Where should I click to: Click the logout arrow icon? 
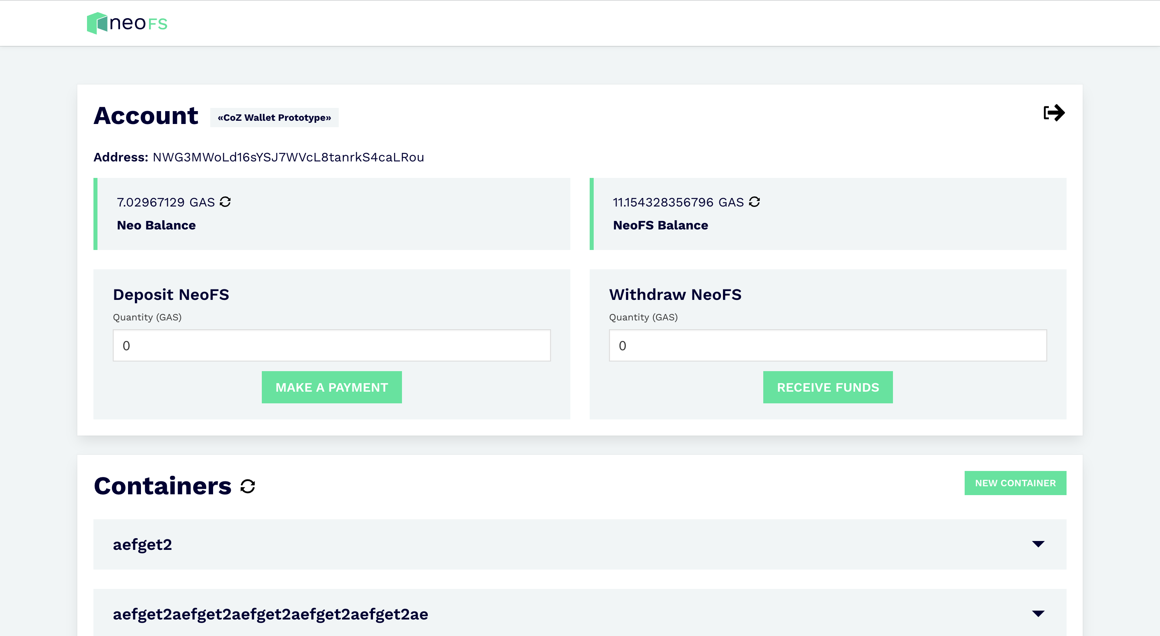click(1054, 113)
